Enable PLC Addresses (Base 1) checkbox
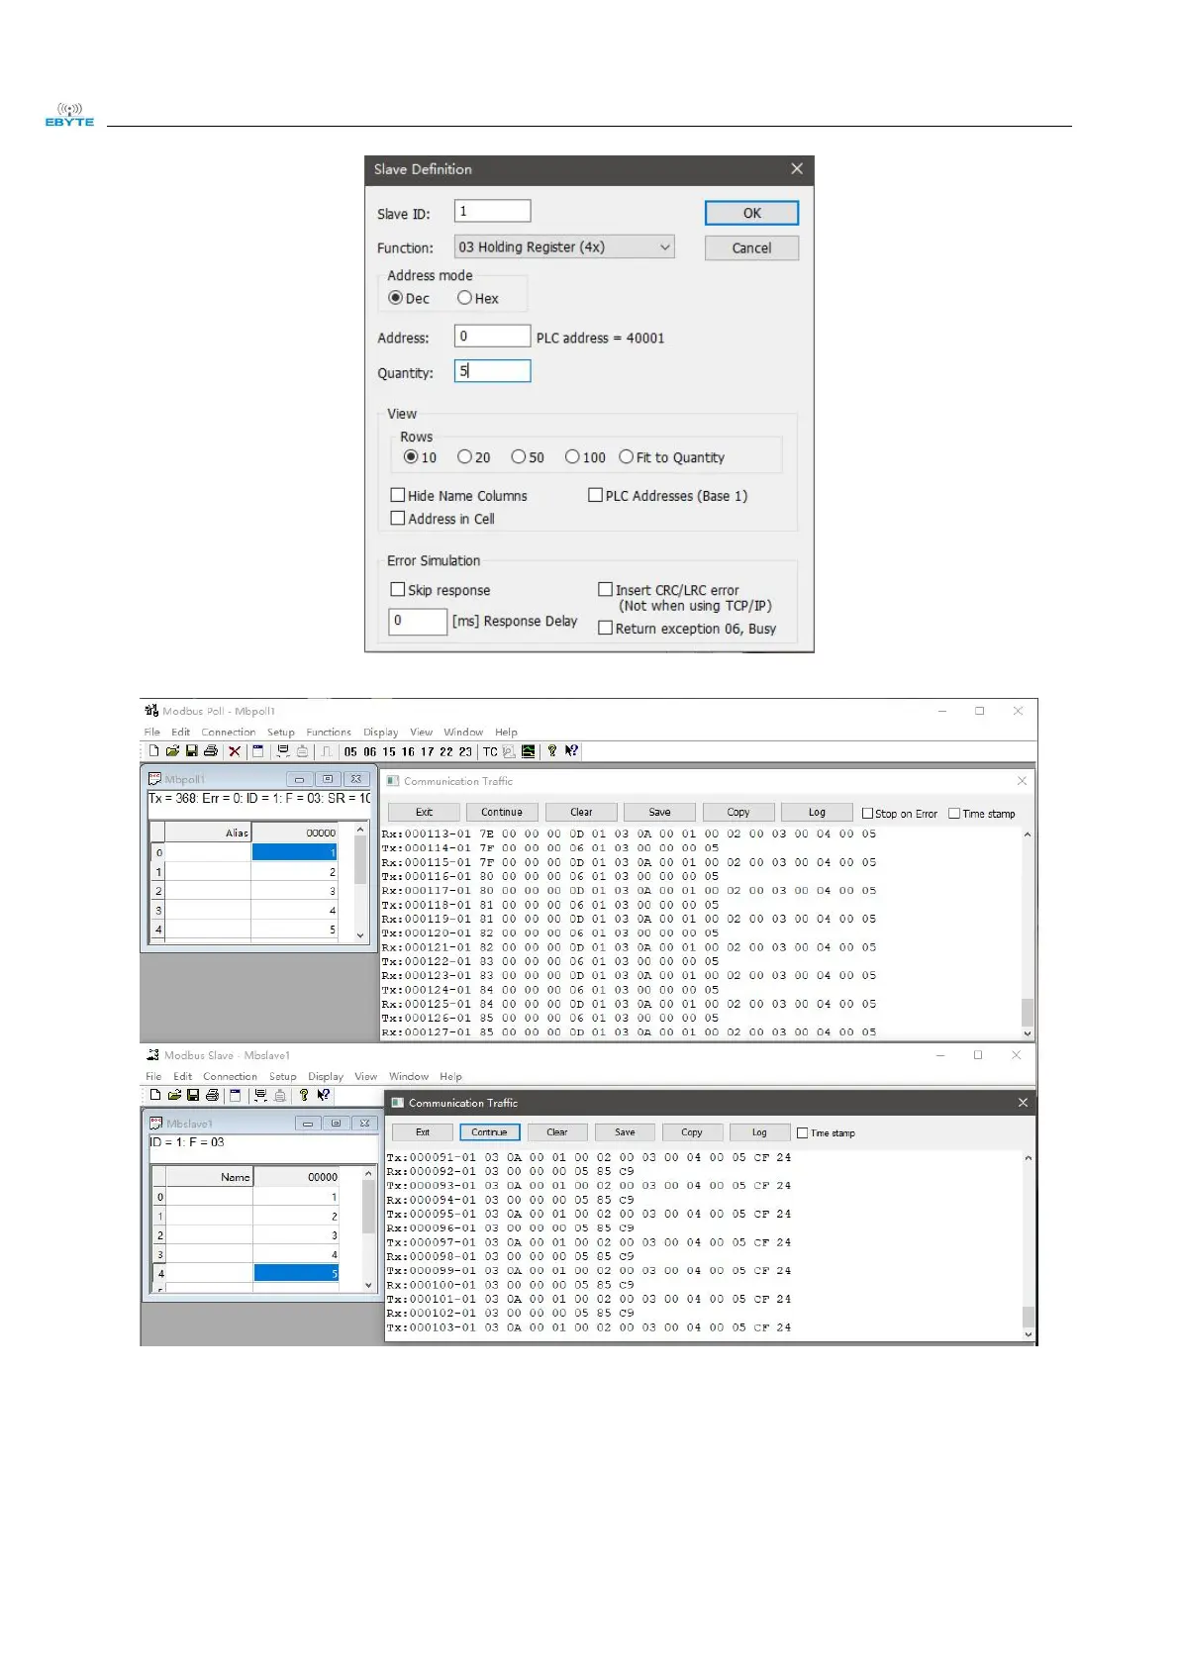 coord(595,495)
